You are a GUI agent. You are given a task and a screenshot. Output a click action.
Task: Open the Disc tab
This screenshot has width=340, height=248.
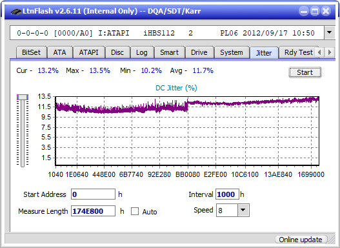point(117,52)
